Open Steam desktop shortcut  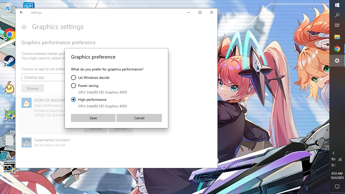pyautogui.click(x=9, y=63)
